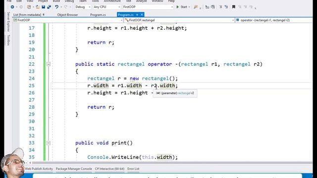Save the current file with Save icon

tap(43, 7)
